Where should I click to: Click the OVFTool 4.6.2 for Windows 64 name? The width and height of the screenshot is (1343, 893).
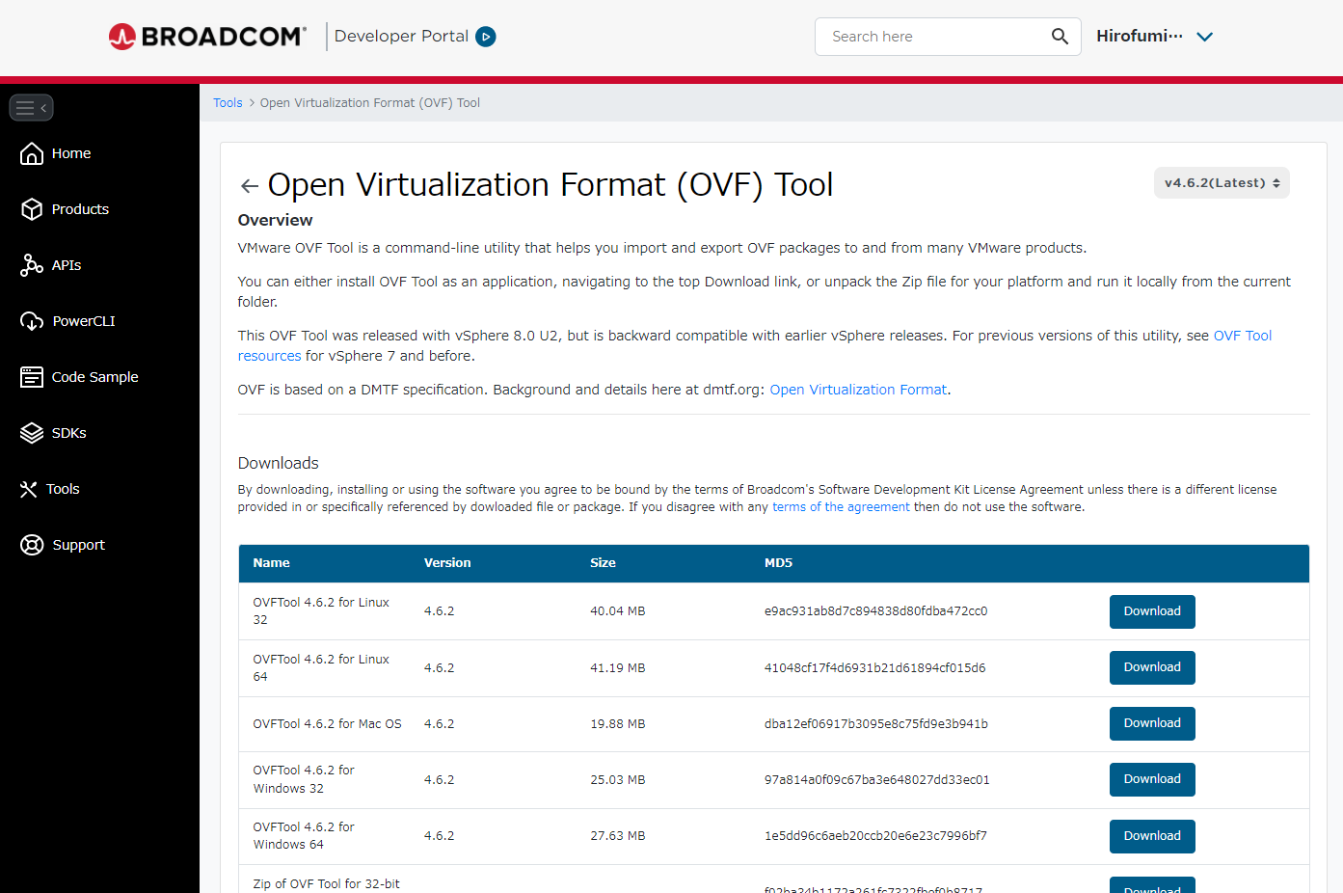(304, 836)
